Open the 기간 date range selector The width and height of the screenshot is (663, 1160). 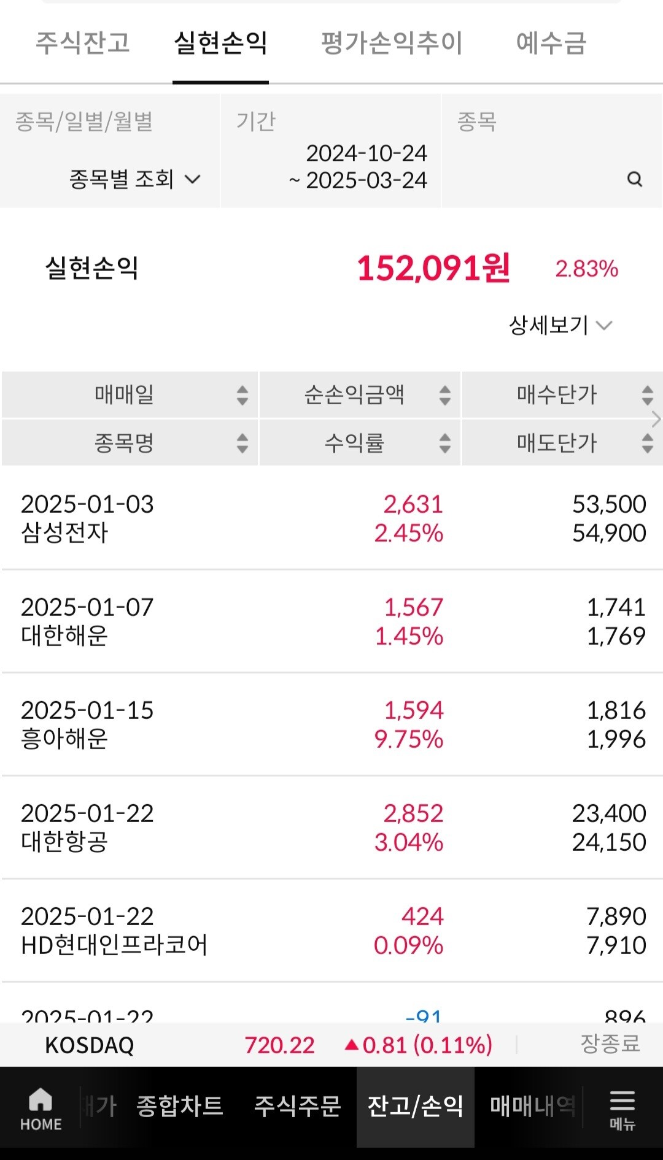(331, 151)
